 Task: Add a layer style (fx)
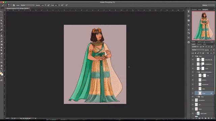point(196,118)
